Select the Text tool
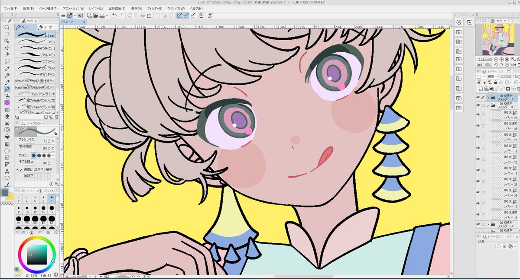Screen dimensions: 520x280 (x=7, y=171)
